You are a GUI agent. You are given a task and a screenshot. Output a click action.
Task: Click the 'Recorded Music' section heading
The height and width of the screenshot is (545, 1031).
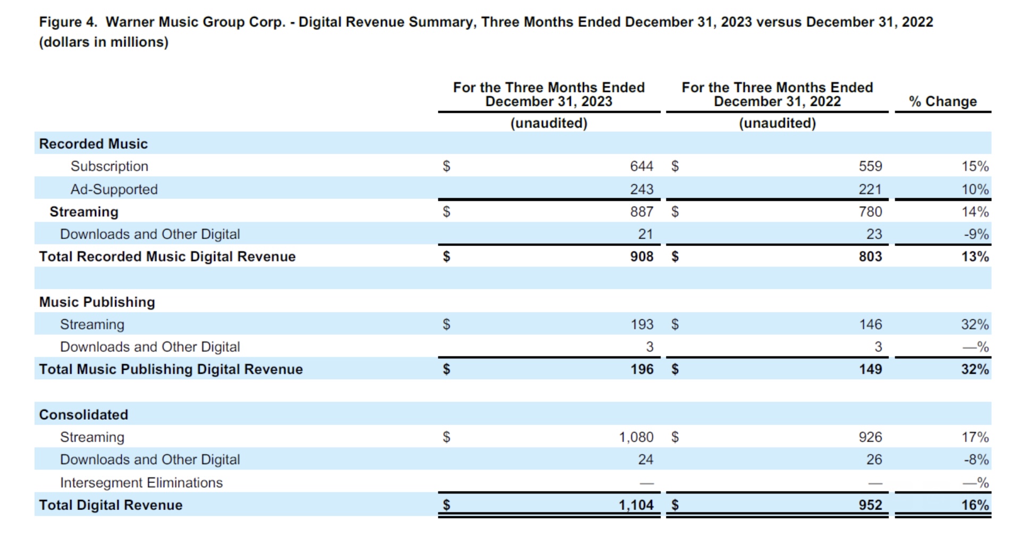pos(94,144)
